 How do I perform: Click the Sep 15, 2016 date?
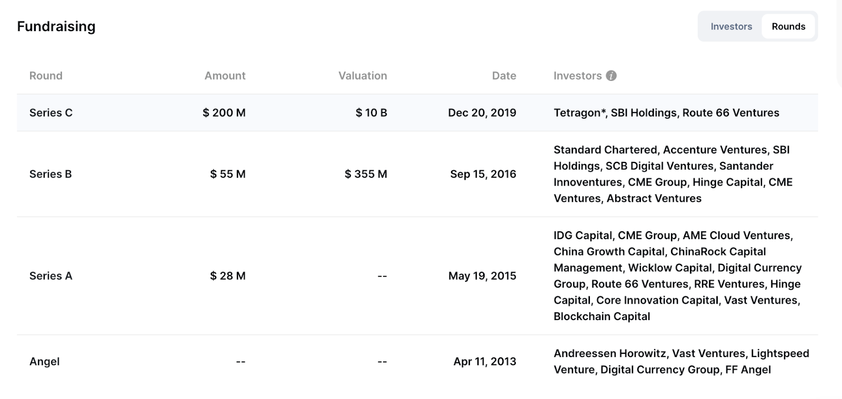[483, 174]
